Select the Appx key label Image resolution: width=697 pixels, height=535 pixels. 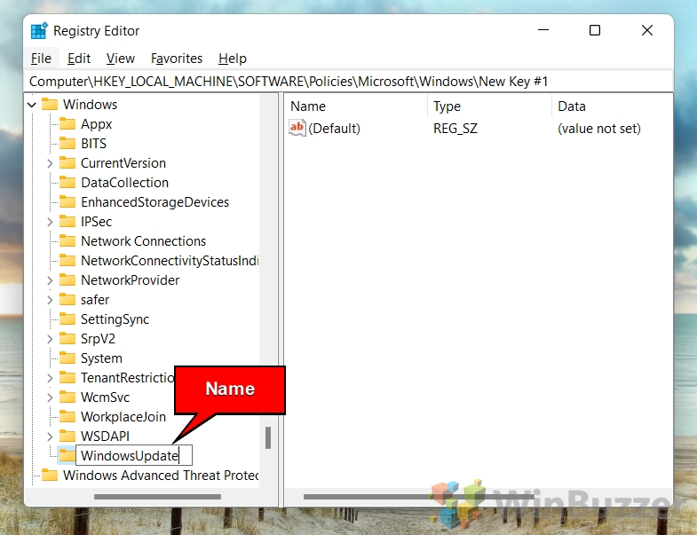pyautogui.click(x=97, y=124)
